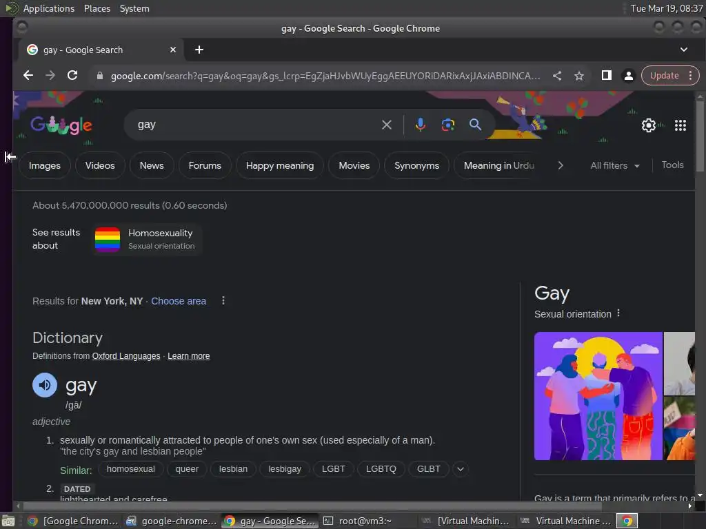706x529 pixels.
Task: Focus the Google search input field
Action: click(x=256, y=125)
